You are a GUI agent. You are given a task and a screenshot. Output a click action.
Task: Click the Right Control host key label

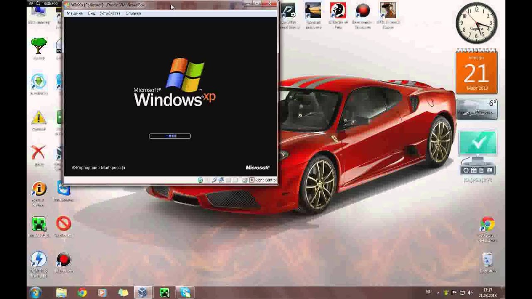pos(266,180)
